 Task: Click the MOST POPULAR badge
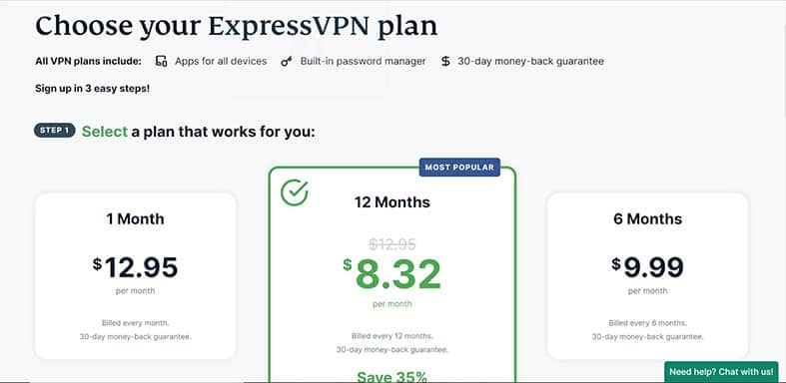tap(459, 168)
